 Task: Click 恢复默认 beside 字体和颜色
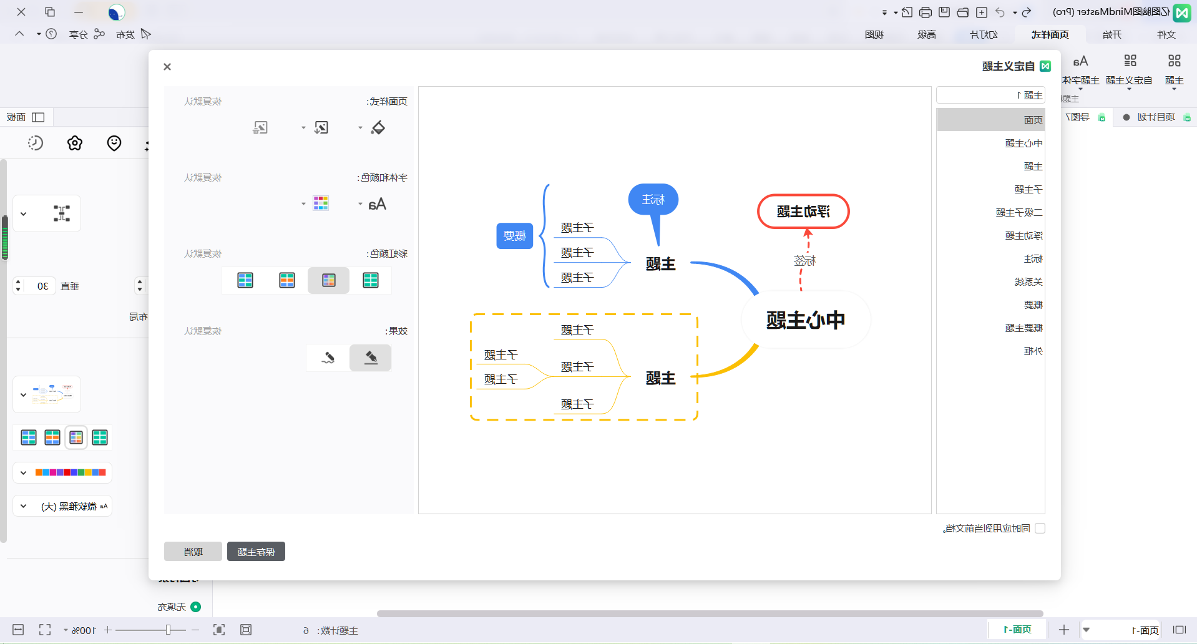[x=203, y=178]
